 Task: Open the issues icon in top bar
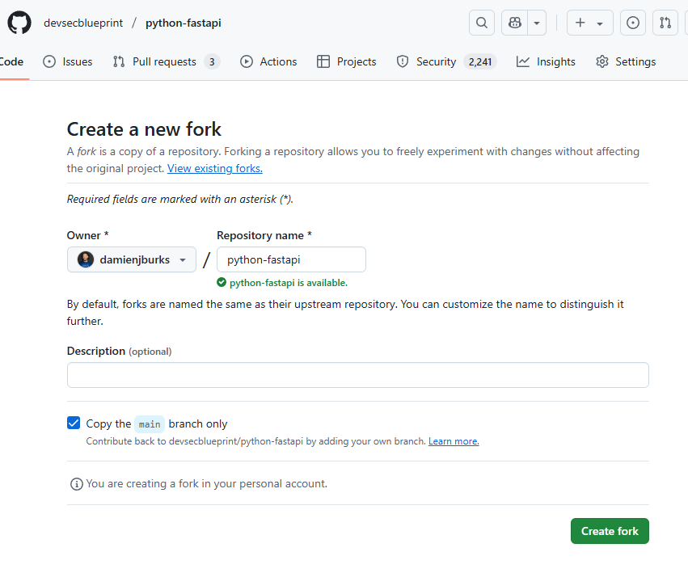(633, 23)
